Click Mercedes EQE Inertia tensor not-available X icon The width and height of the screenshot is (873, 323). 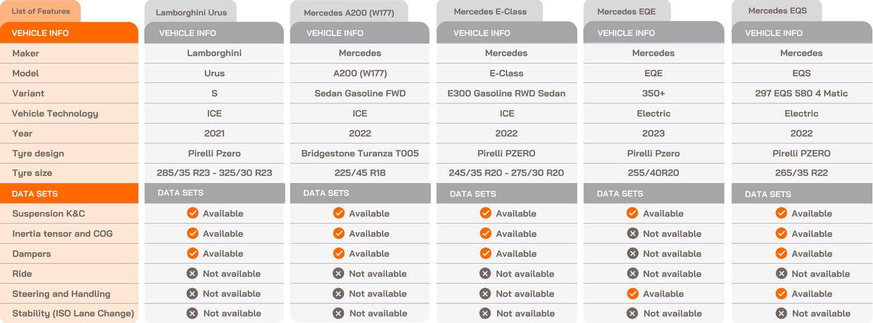(x=633, y=234)
